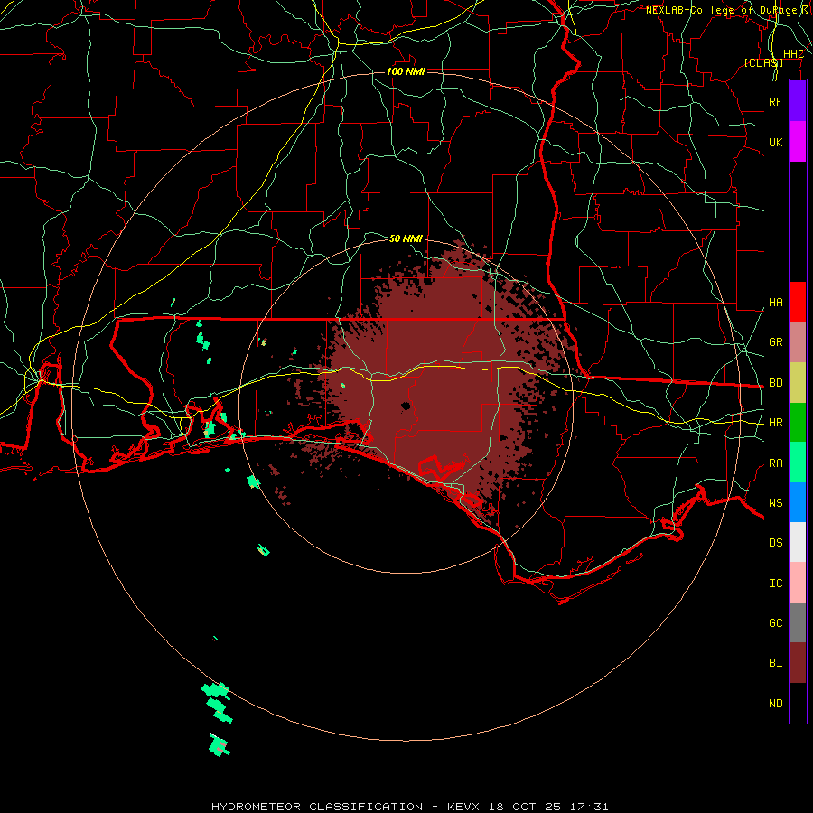813x813 pixels.
Task: Click the magenta UK color swatch
Action: tap(798, 142)
